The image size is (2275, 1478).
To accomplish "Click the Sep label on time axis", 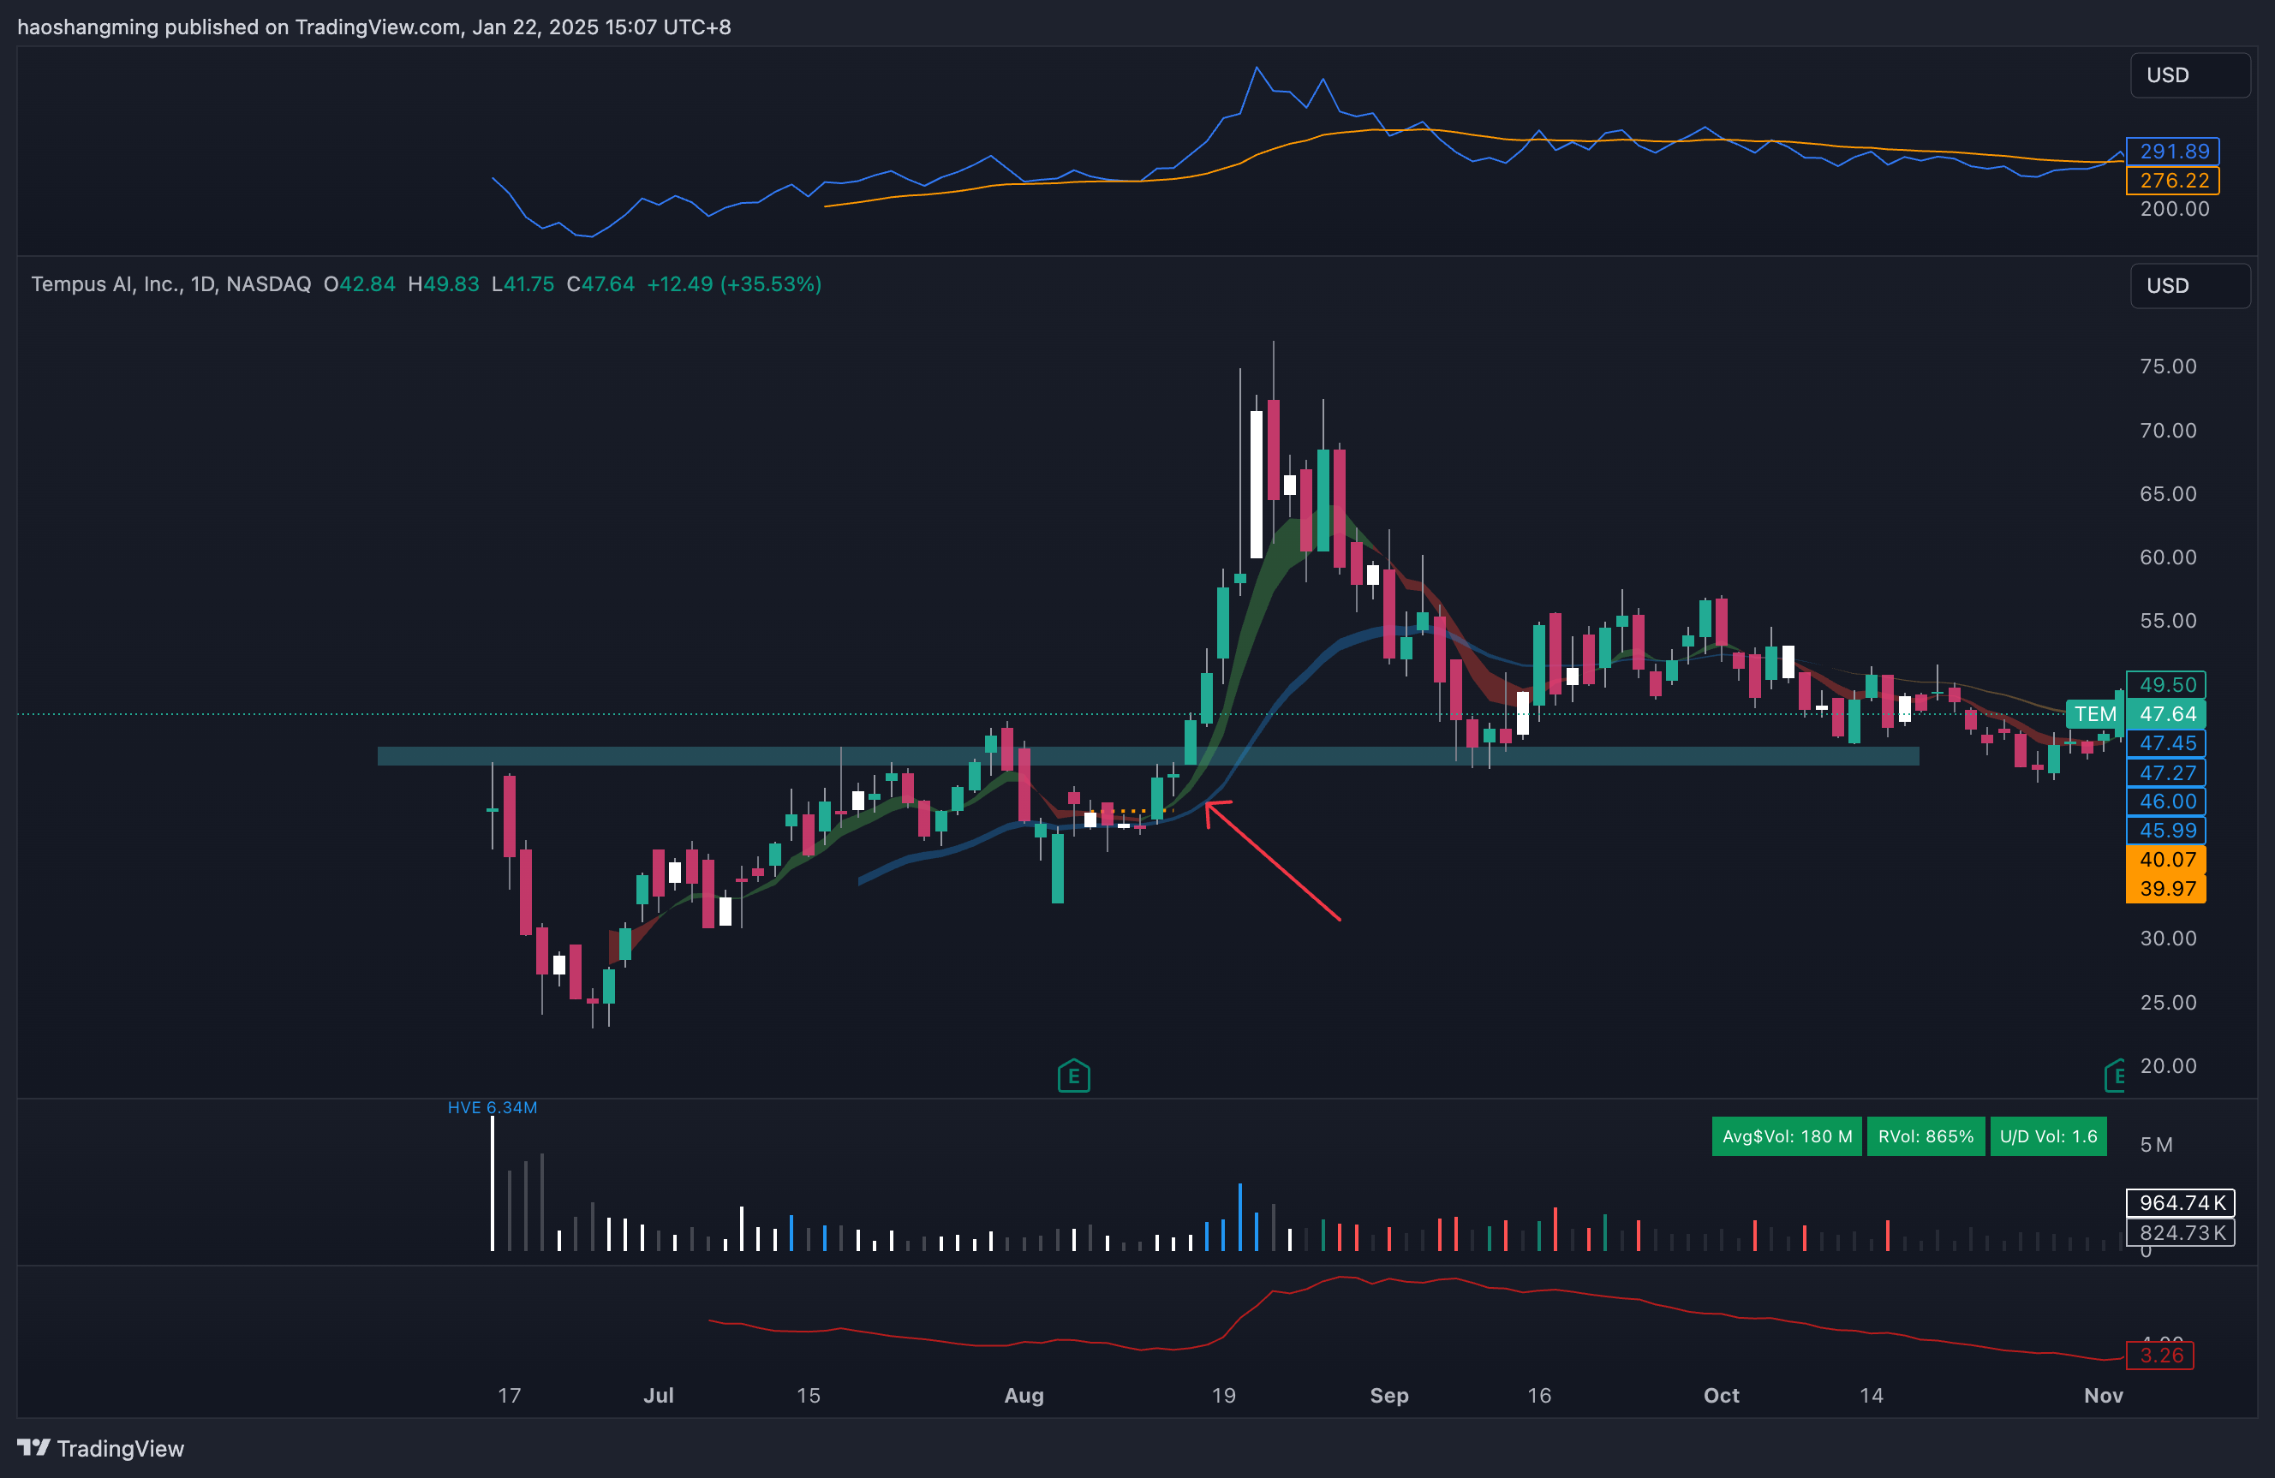I will [x=1388, y=1395].
